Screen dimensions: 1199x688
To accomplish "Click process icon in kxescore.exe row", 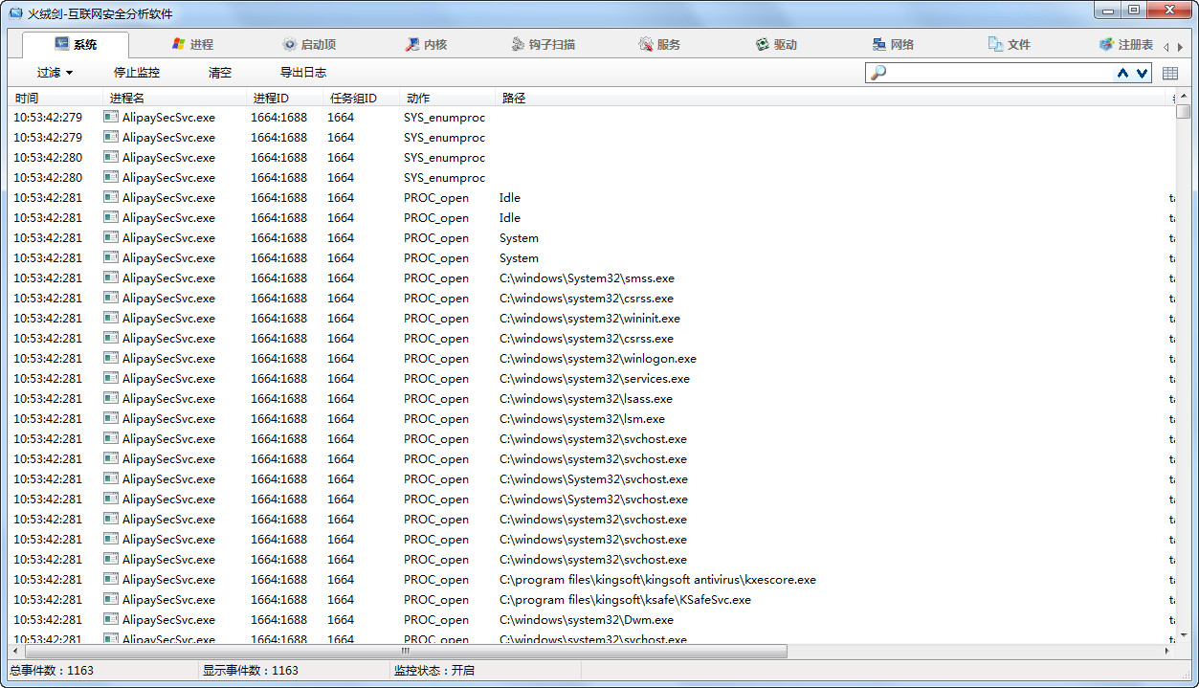I will [x=111, y=580].
